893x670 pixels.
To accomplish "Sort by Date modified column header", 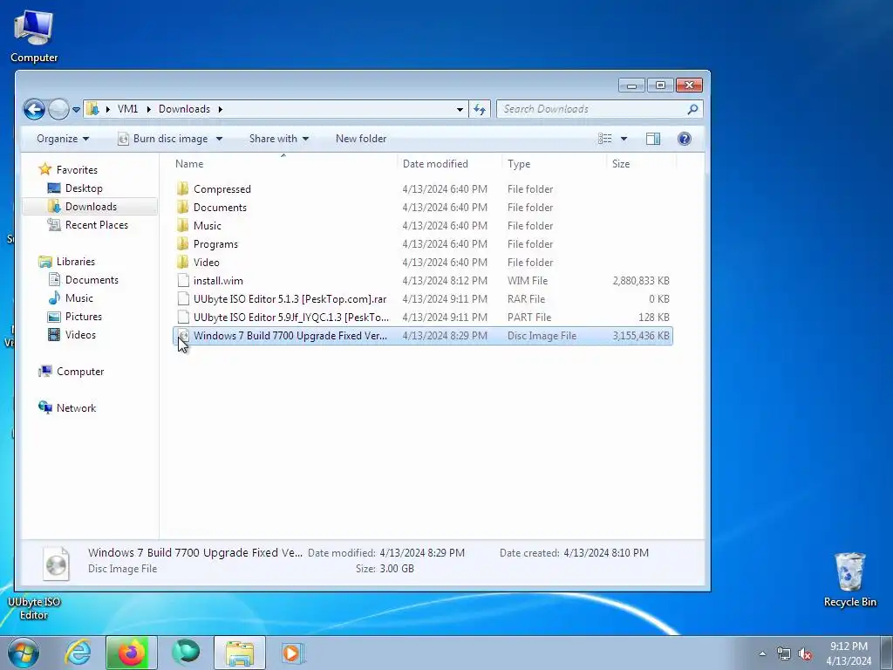I will click(x=449, y=163).
